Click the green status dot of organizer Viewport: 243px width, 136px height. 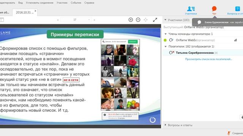(x=165, y=40)
